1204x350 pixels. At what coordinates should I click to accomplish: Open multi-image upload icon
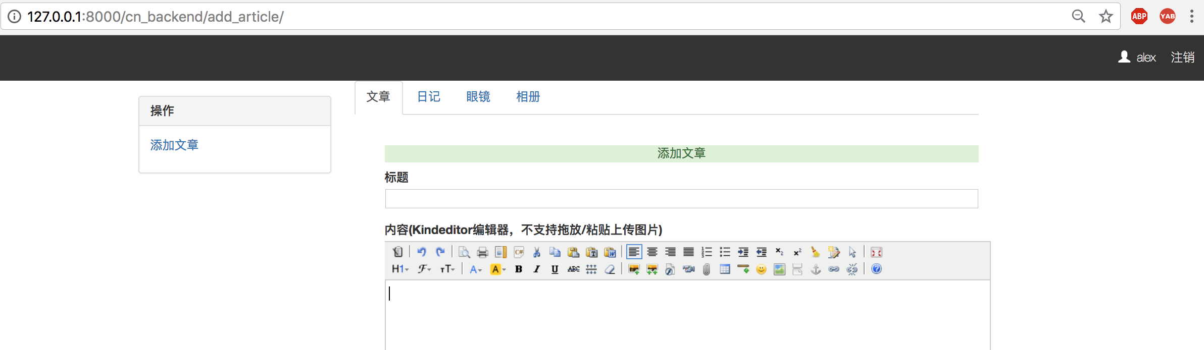652,269
